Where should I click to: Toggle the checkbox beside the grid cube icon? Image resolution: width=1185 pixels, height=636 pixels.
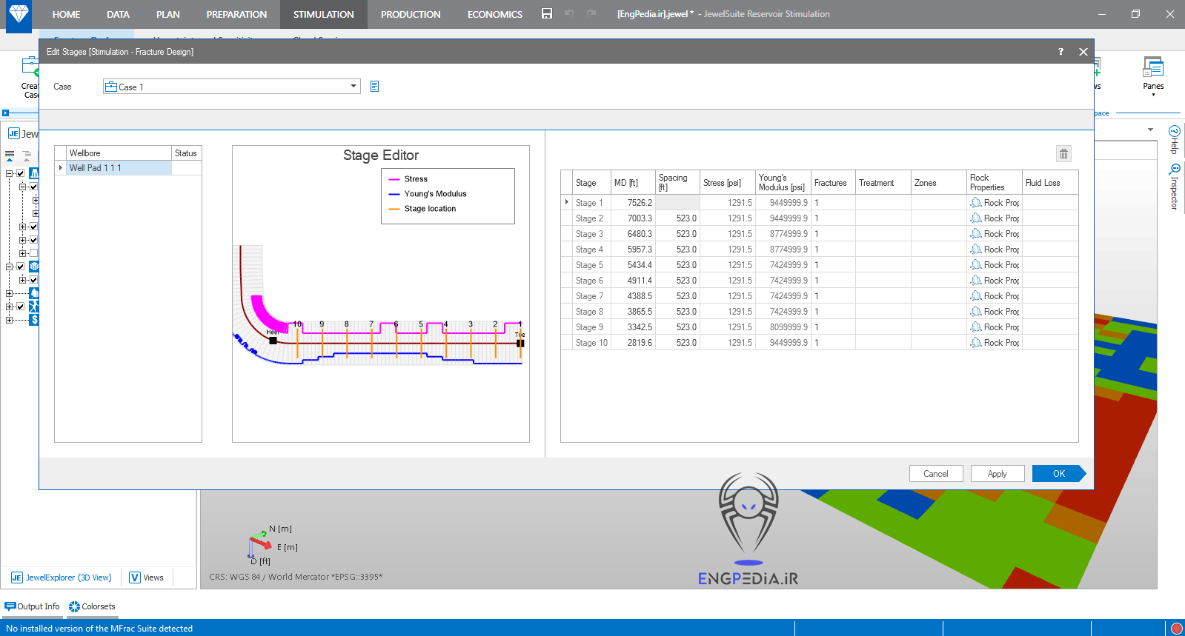21,267
